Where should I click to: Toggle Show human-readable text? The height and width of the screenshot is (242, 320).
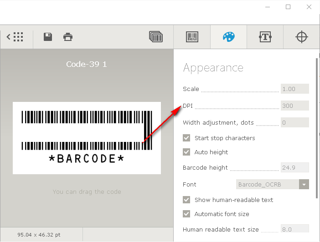[186, 200]
